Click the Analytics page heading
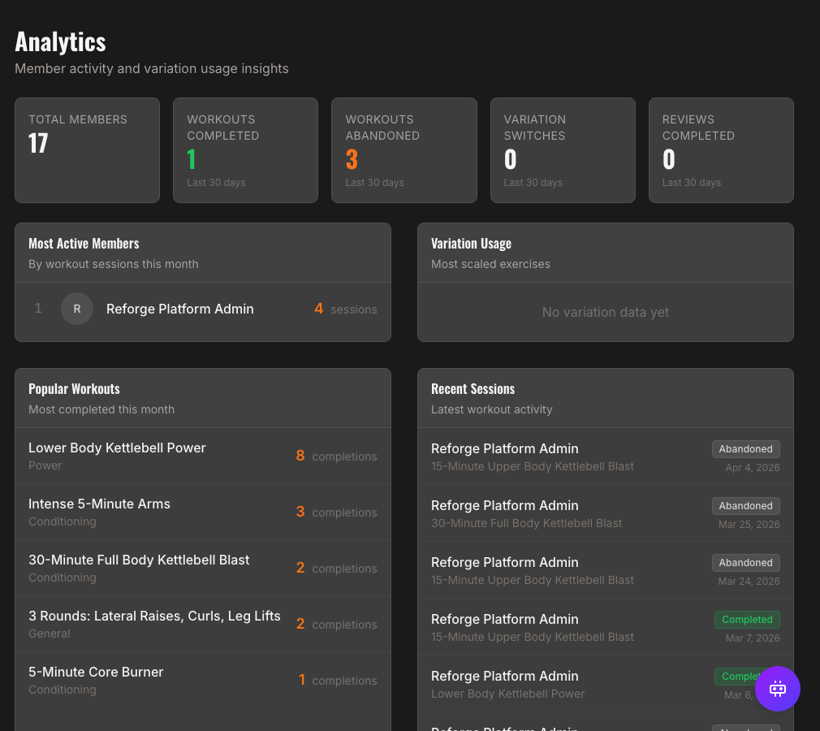This screenshot has width=820, height=731. 60,42
